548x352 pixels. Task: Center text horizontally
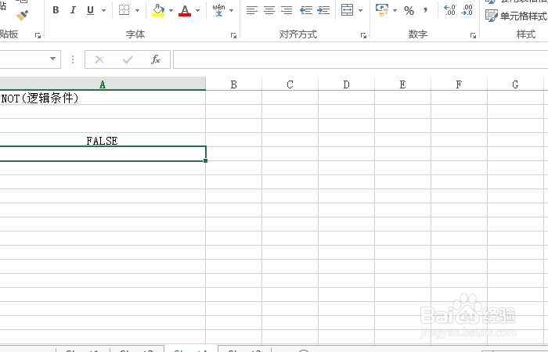[x=269, y=10]
